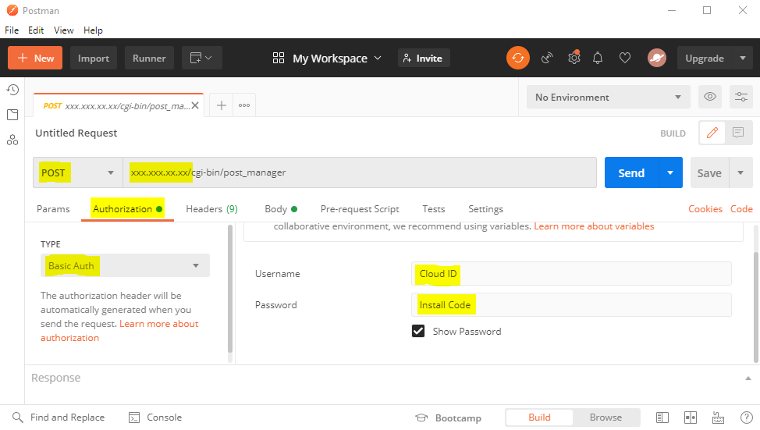Click the heart icon in header

[625, 59]
